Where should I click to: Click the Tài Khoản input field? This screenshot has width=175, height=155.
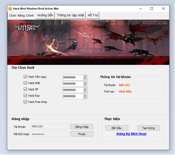50,126
